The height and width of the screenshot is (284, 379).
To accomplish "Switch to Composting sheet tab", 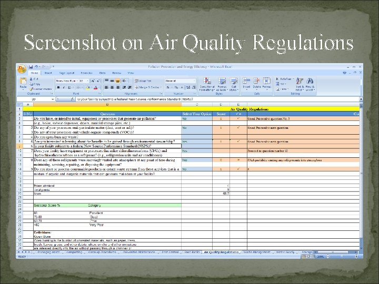I will 74,252.
